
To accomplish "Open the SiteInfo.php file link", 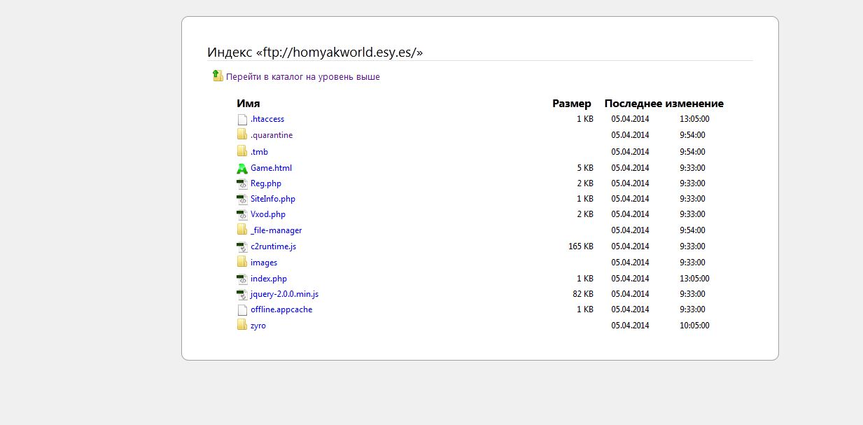I will pos(273,199).
